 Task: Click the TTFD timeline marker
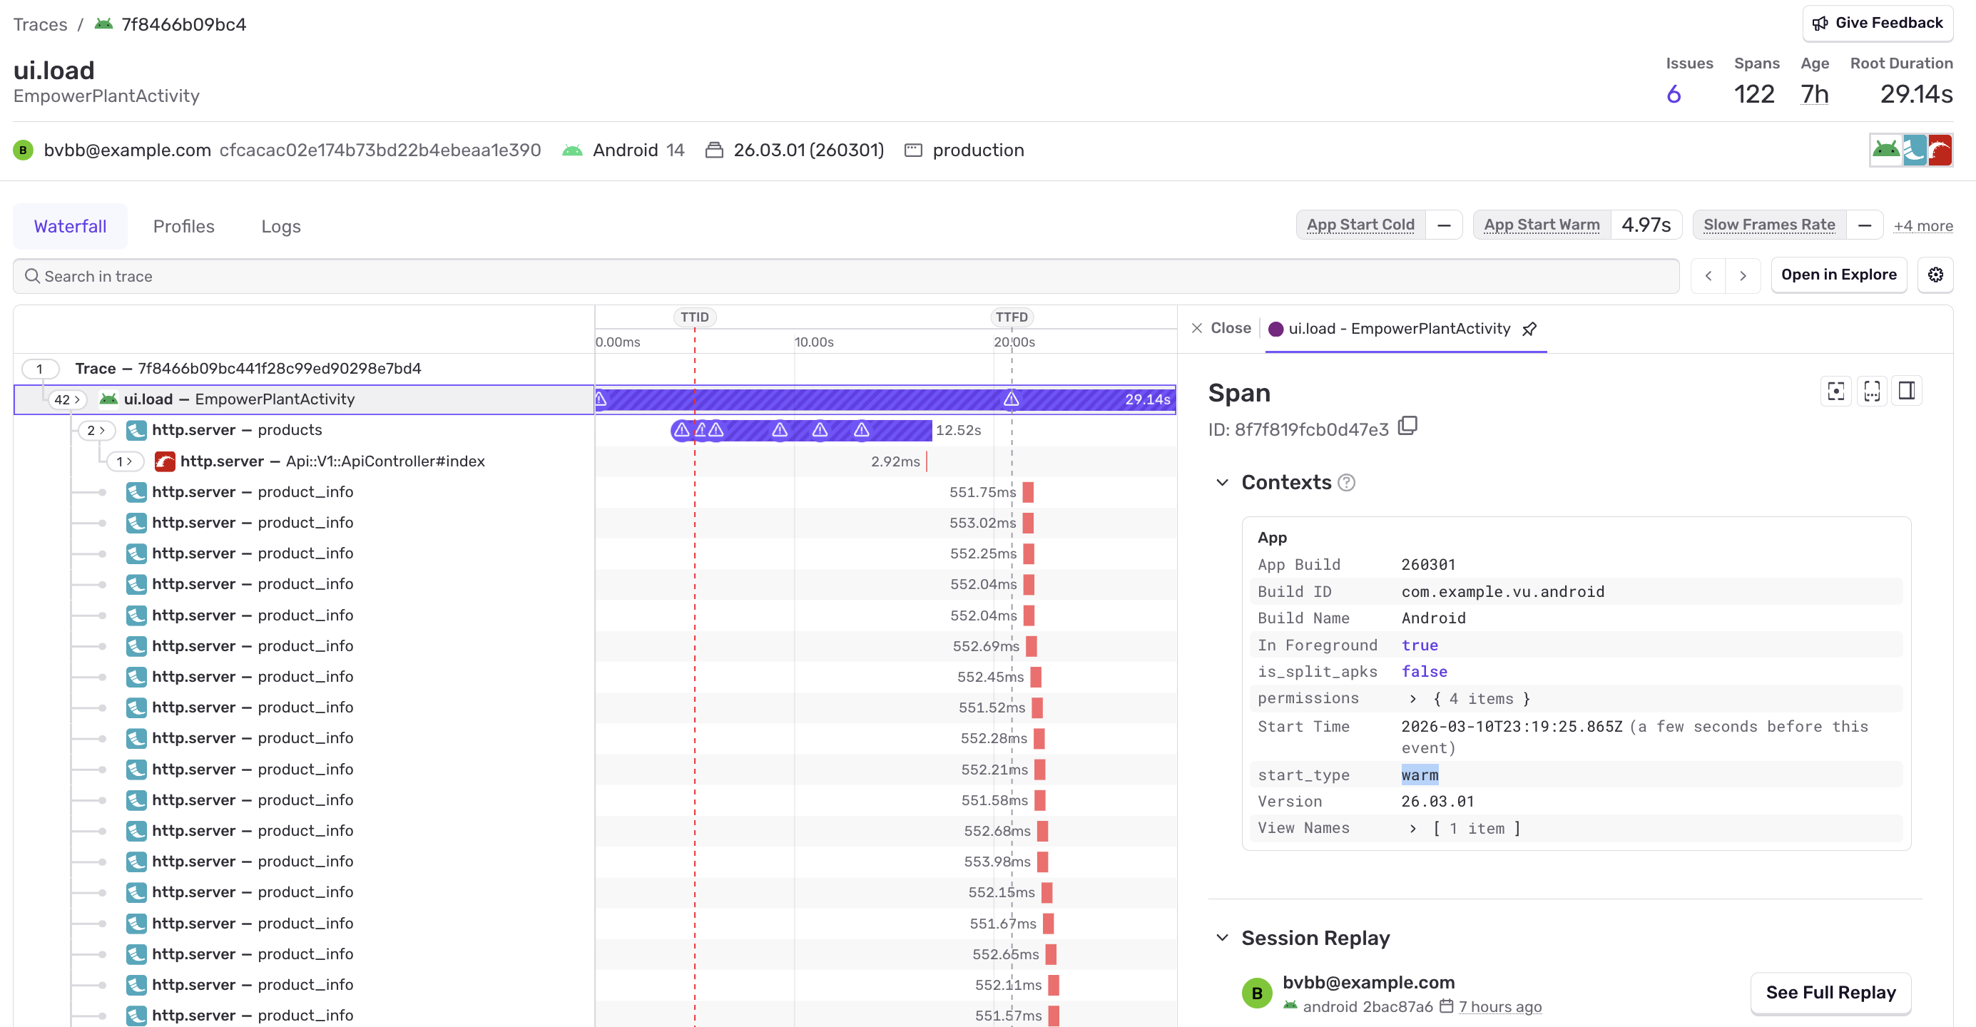click(1011, 317)
